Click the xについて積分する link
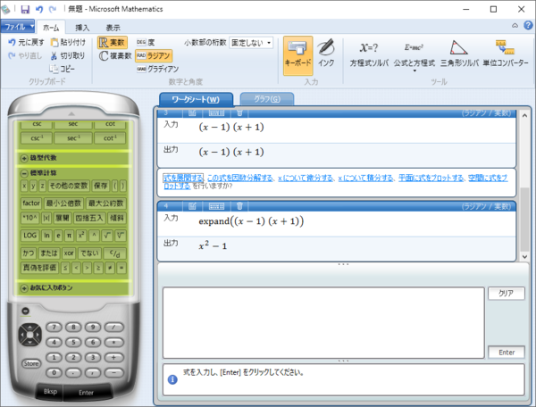 tap(365, 178)
